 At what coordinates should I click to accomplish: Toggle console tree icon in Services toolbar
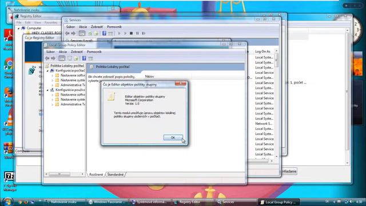(82, 33)
